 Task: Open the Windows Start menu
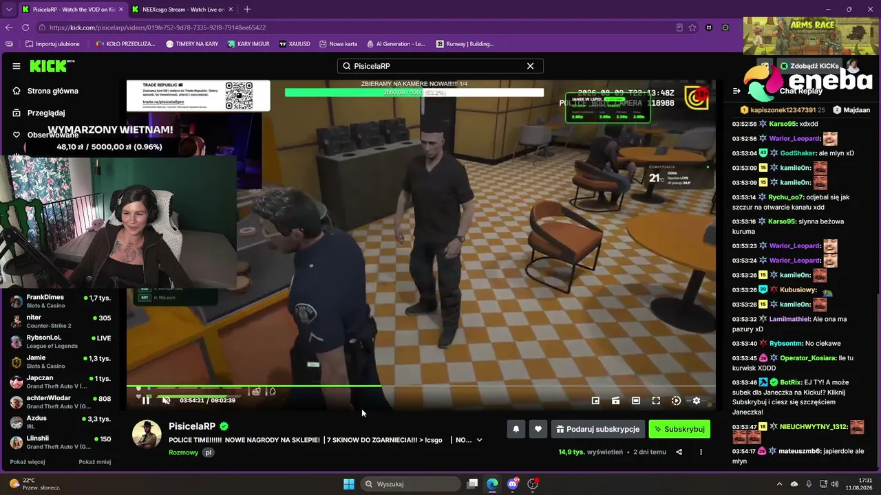[349, 484]
